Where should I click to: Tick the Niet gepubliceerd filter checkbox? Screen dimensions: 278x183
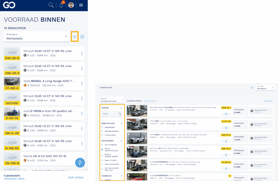click(x=102, y=131)
